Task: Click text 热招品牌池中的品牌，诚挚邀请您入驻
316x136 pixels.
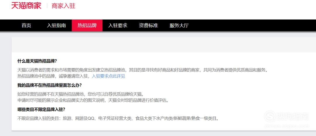Action: [x=54, y=76]
